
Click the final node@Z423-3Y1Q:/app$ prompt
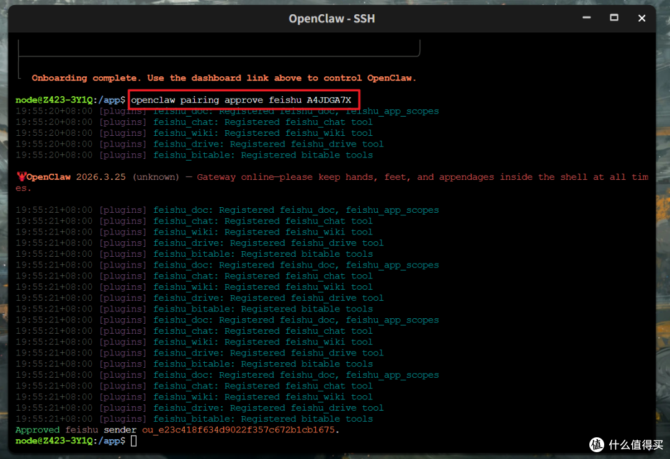pos(71,441)
